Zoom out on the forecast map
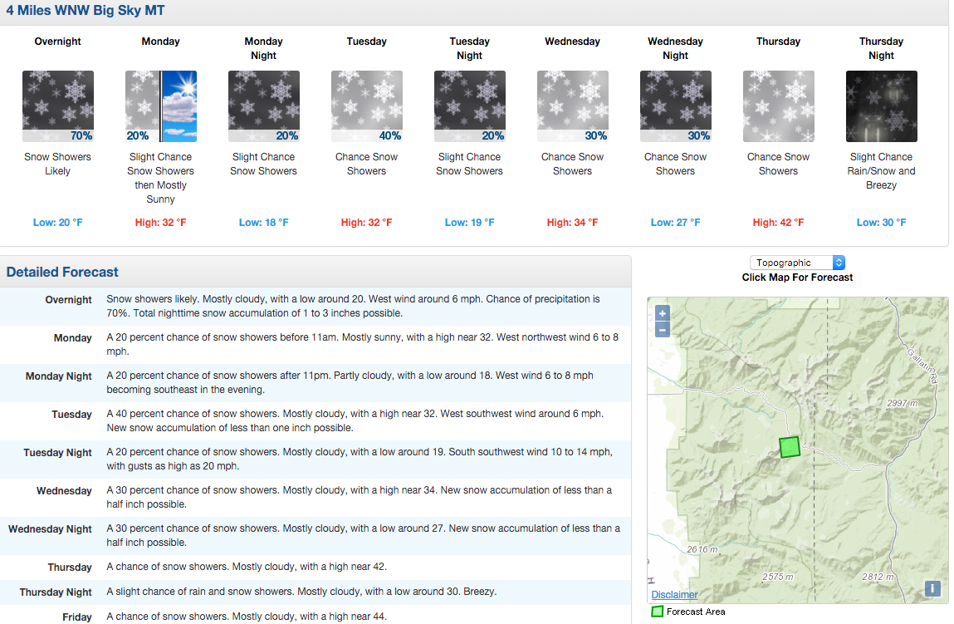Image resolution: width=954 pixels, height=624 pixels. [x=662, y=329]
